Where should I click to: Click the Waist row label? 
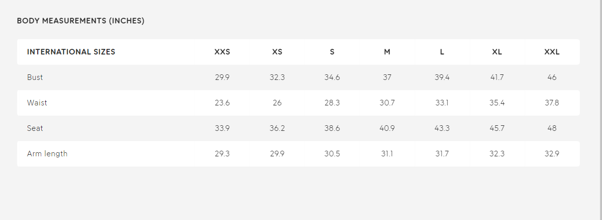click(x=37, y=103)
